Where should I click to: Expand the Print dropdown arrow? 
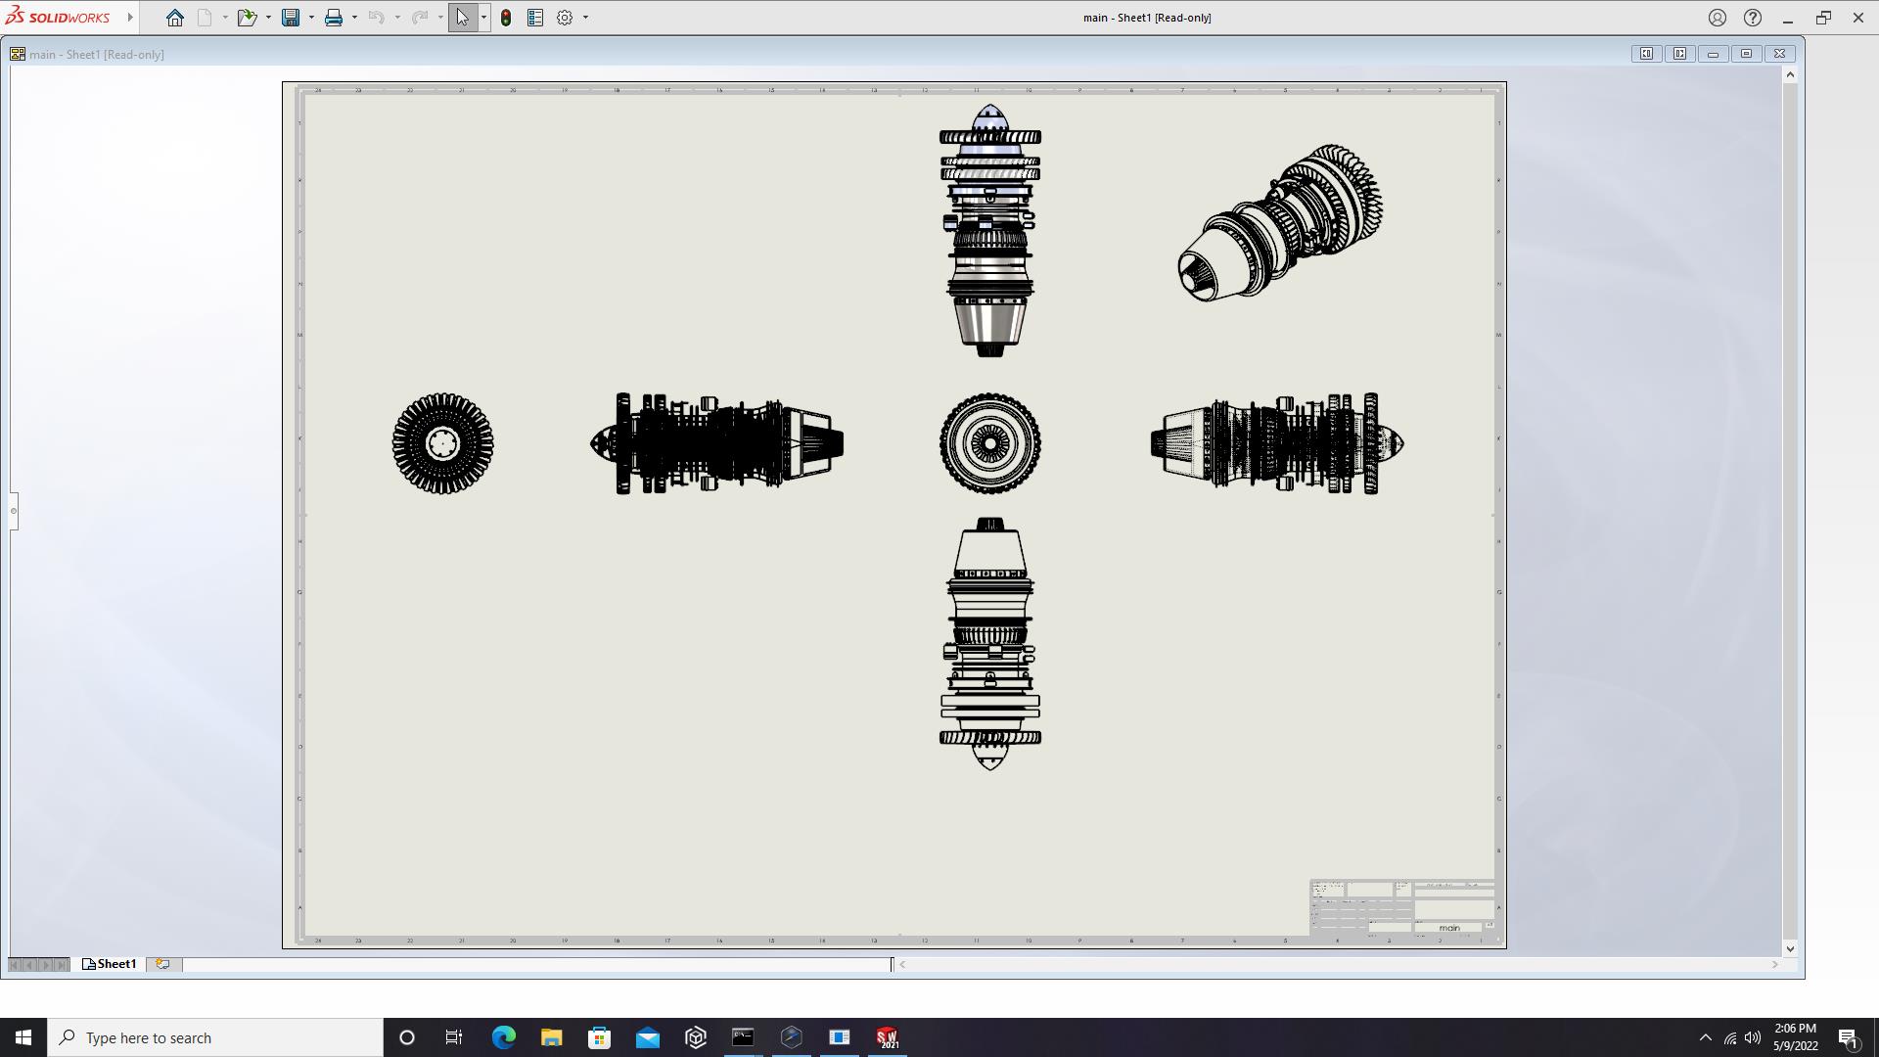click(x=354, y=18)
